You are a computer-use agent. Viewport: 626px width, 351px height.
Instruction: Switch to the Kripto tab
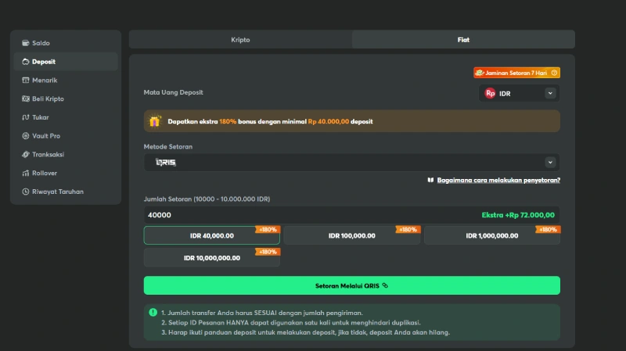click(240, 39)
